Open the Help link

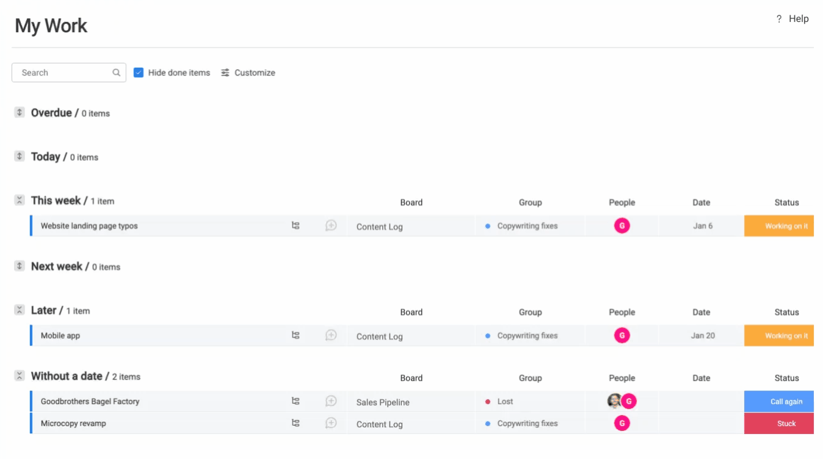tap(799, 19)
